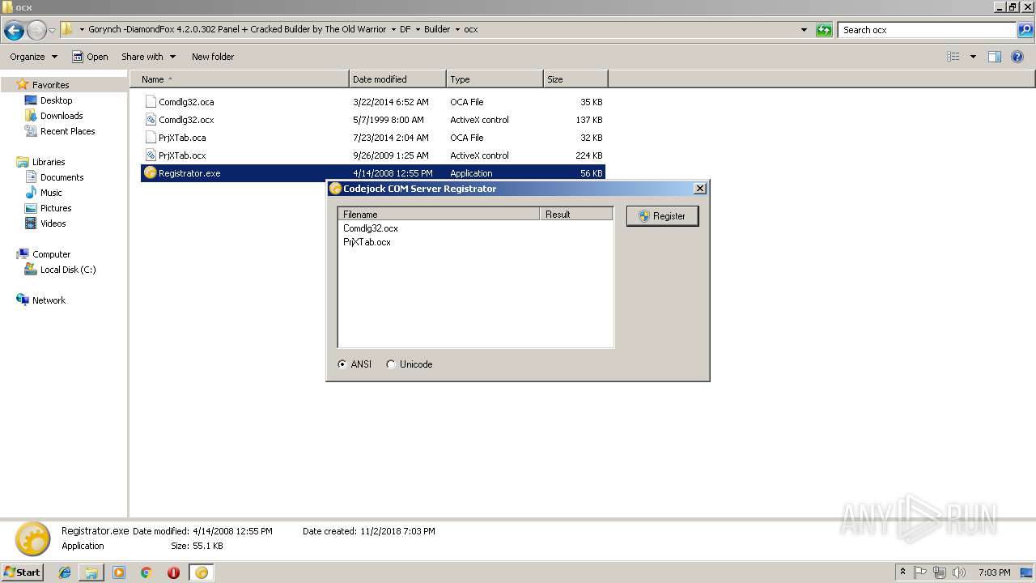Image resolution: width=1036 pixels, height=583 pixels.
Task: Show hidden tray icons arrow
Action: click(x=902, y=572)
